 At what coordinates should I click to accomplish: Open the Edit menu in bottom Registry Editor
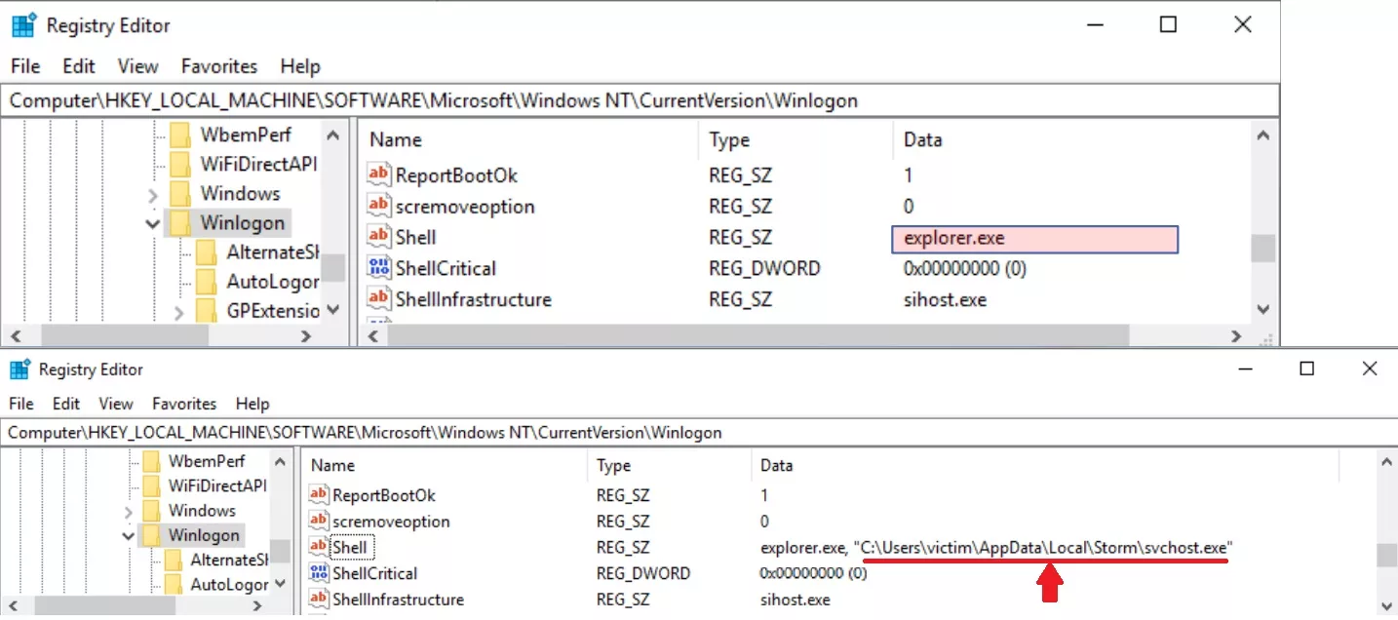click(x=66, y=404)
